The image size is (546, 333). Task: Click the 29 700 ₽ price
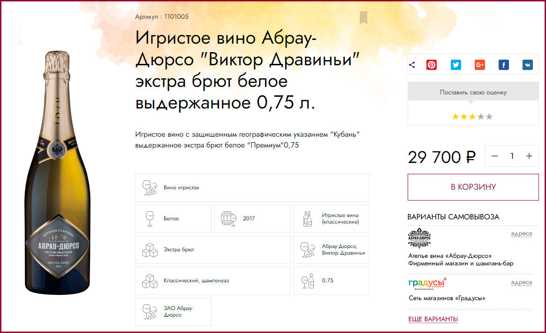pos(441,157)
